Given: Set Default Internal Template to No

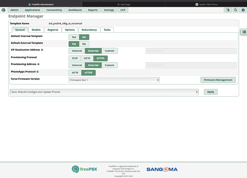Looking at the screenshot, I should click(x=84, y=37).
